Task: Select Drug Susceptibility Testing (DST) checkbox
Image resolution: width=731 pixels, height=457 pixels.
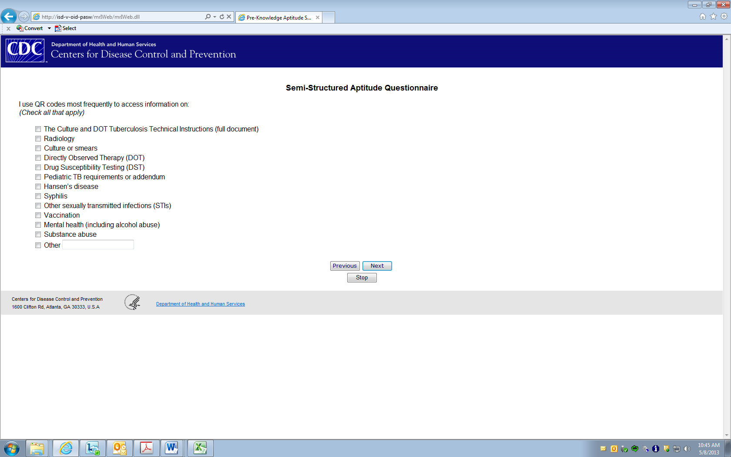Action: [38, 168]
